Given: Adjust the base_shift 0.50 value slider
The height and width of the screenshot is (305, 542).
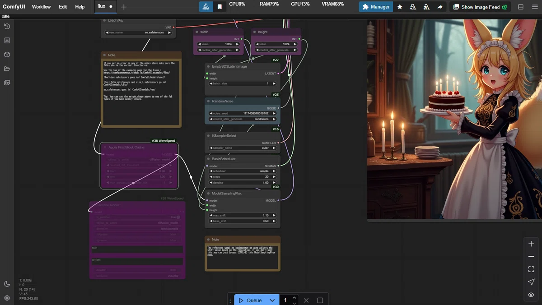Looking at the screenshot, I should pyautogui.click(x=243, y=221).
